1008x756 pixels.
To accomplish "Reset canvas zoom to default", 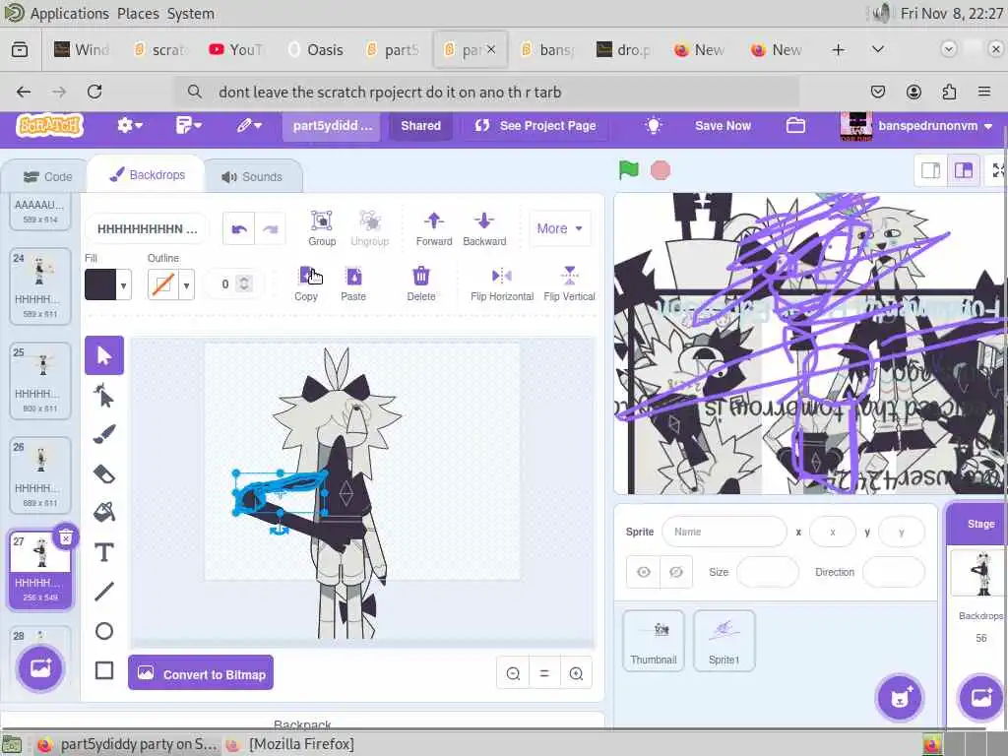I will pos(544,673).
